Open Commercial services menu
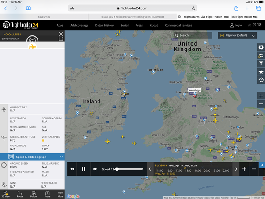265x199 pixels. tap(178, 25)
